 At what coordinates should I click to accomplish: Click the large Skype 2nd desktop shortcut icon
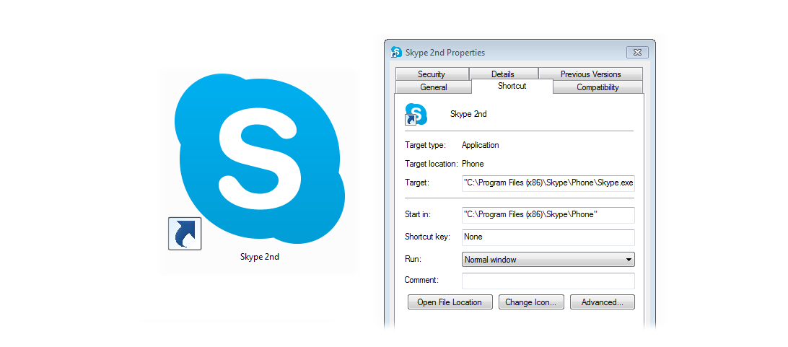pyautogui.click(x=259, y=159)
